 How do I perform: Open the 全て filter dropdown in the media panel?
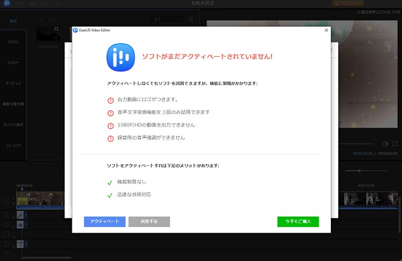pos(168,19)
